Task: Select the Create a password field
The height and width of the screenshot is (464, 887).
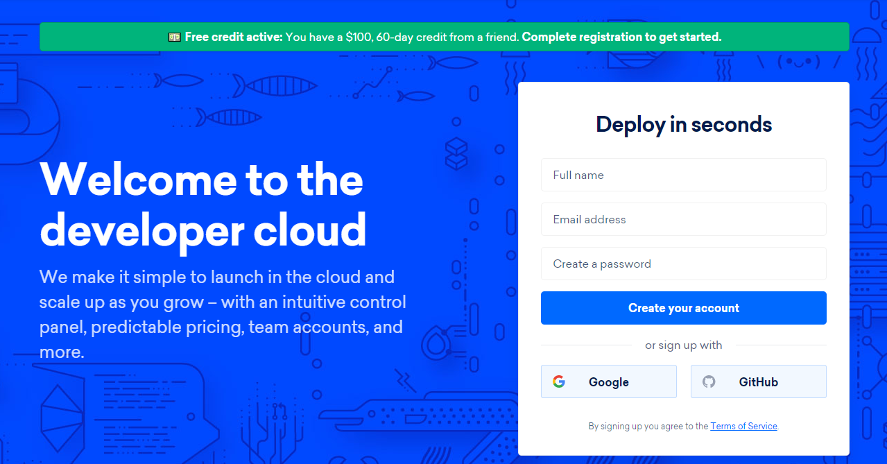Action: 683,264
